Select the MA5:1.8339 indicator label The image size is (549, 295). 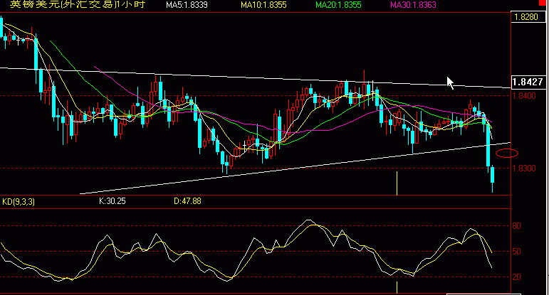point(187,5)
